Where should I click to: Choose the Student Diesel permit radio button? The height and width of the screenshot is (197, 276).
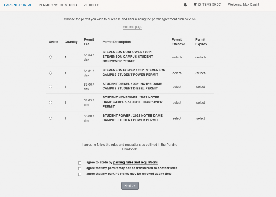50,87
